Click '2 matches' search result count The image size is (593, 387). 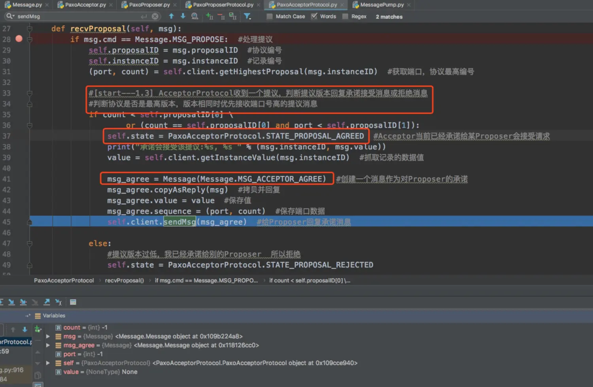point(389,17)
